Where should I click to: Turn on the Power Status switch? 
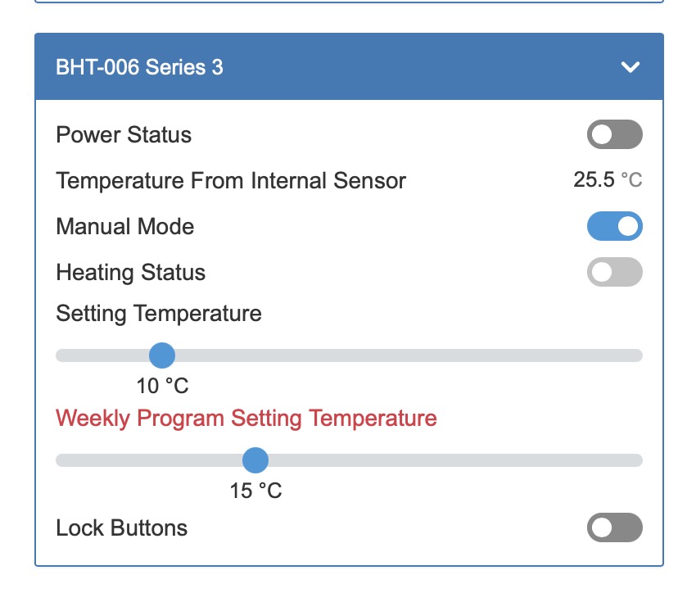point(614,134)
